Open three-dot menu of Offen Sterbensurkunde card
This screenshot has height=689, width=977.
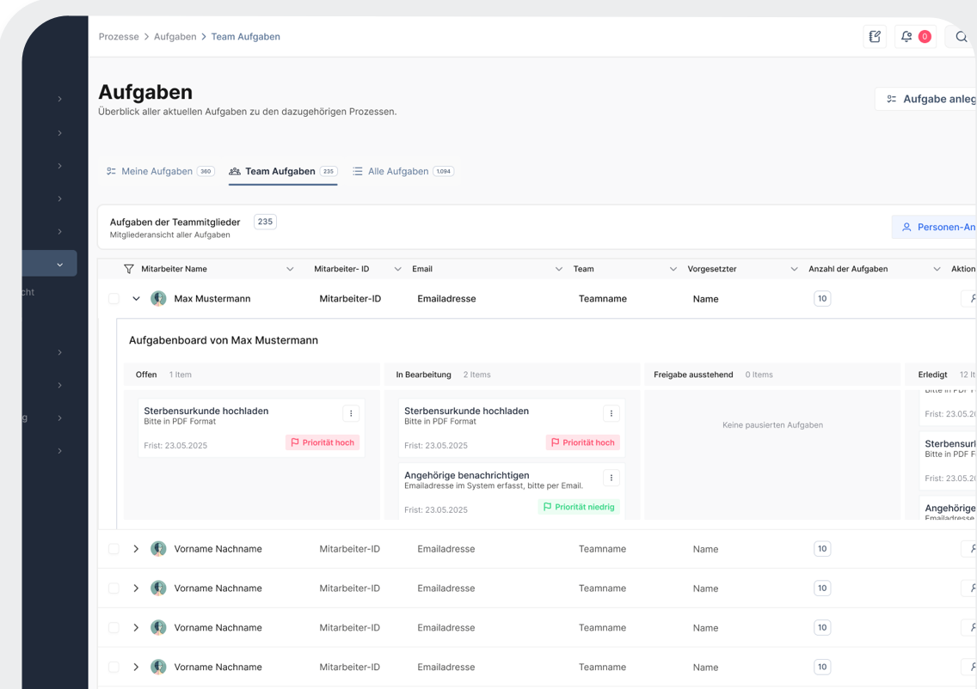point(351,413)
